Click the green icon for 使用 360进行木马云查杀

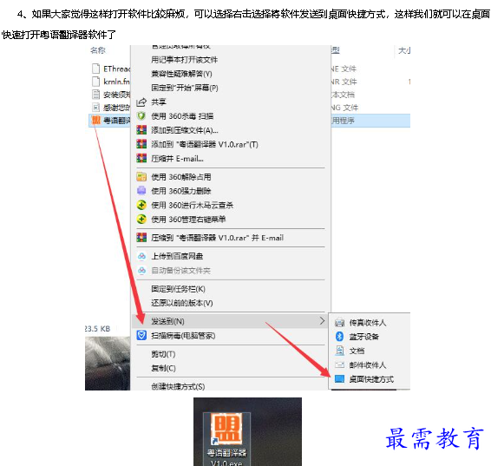141,205
